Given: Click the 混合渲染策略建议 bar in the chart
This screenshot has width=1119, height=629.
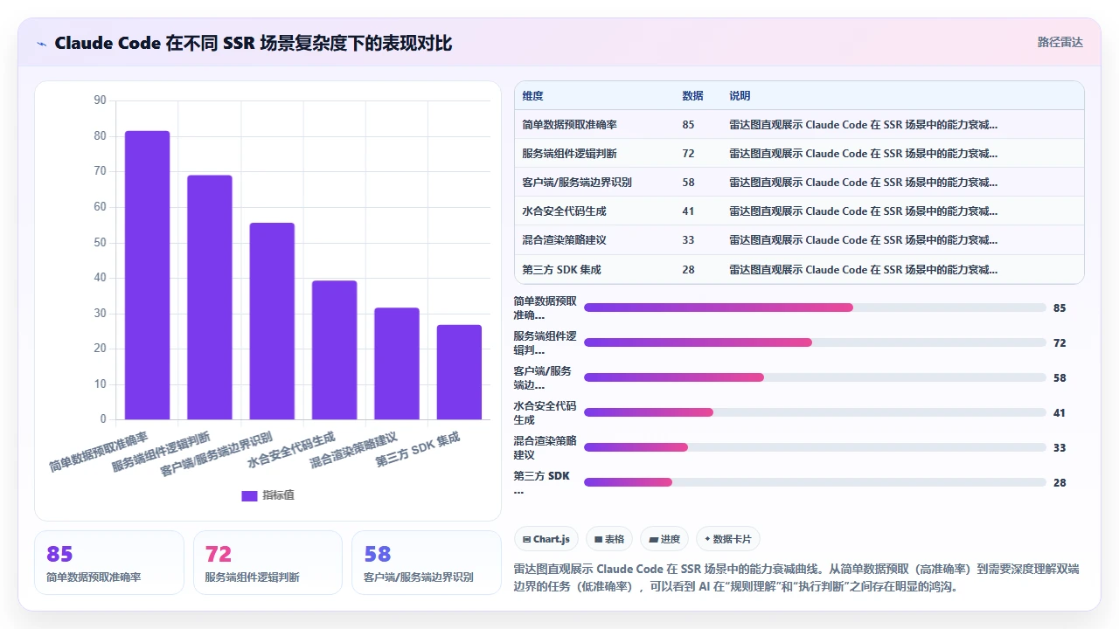Looking at the screenshot, I should click(397, 363).
